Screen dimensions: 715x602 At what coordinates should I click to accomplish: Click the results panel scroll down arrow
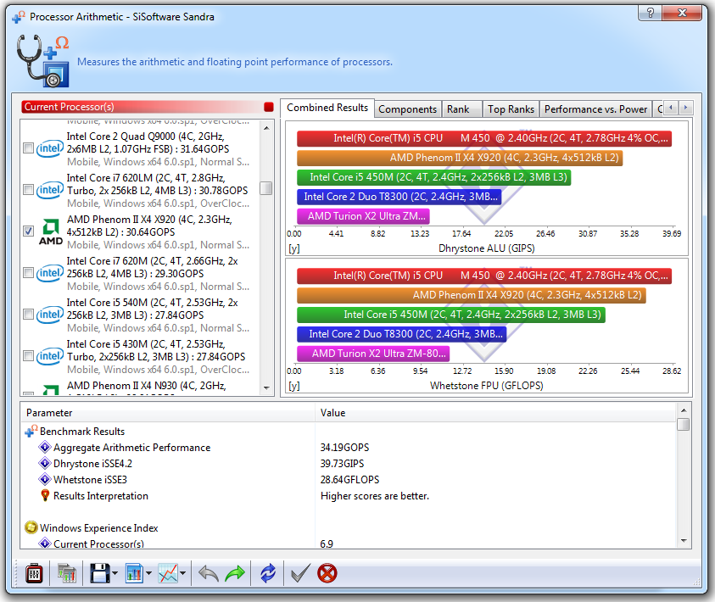684,540
